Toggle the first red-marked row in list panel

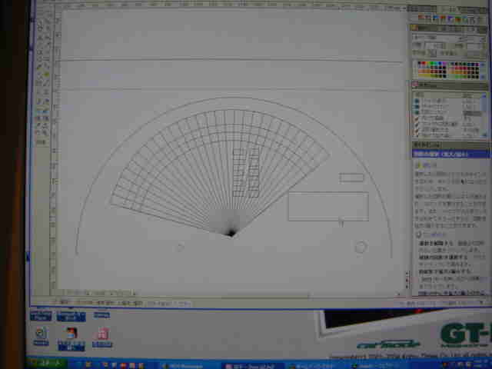pos(417,119)
